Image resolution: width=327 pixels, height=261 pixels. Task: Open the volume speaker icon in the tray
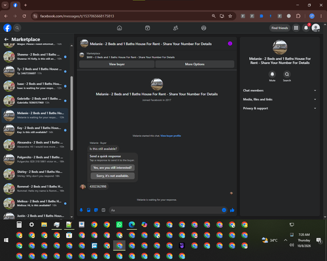[292, 245]
